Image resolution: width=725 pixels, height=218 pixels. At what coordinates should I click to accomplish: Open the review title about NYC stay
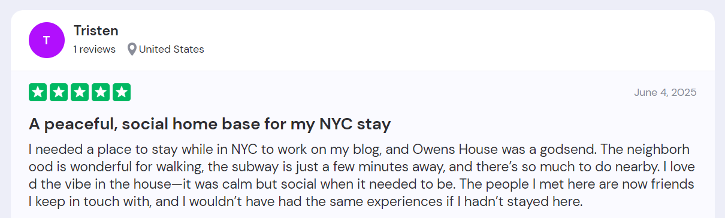(210, 125)
